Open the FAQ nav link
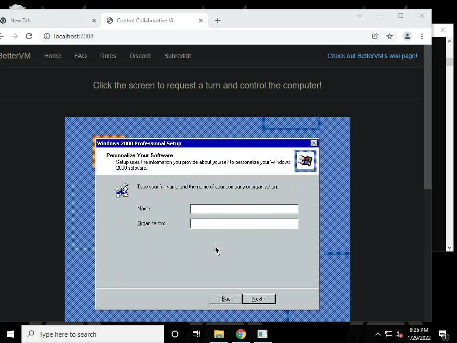Image resolution: width=457 pixels, height=343 pixels. click(80, 56)
